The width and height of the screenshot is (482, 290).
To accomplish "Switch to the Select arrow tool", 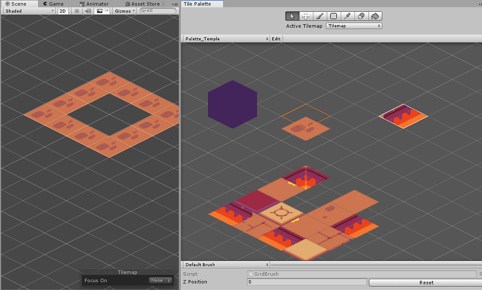I will pos(292,16).
